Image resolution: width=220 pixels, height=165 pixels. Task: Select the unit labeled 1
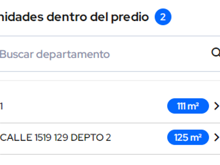(2, 106)
